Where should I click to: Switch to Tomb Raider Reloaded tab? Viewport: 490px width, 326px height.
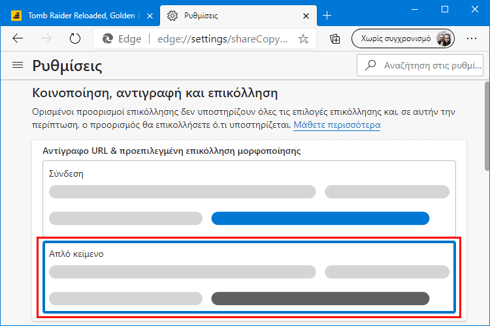pyautogui.click(x=80, y=16)
